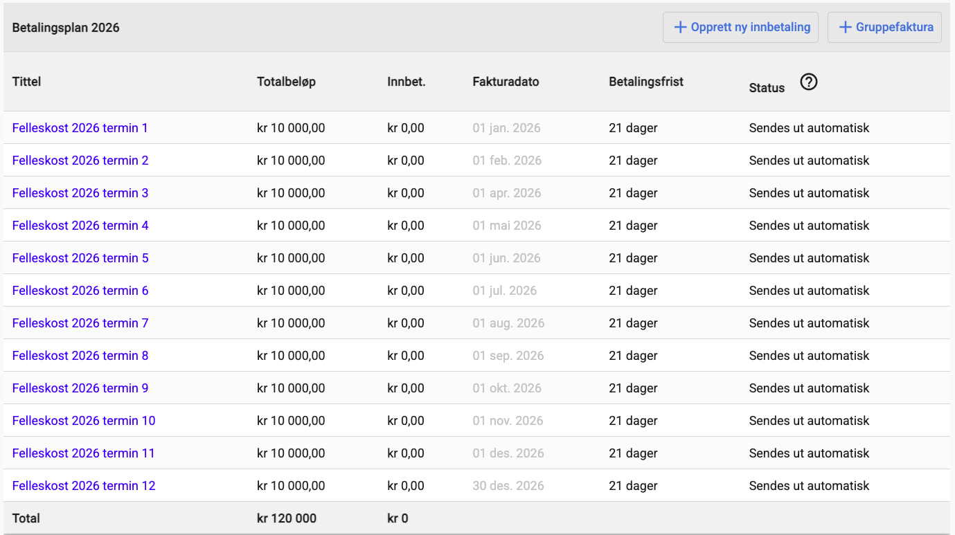The width and height of the screenshot is (955, 535).
Task: Click the Tittel column header
Action: pos(27,82)
